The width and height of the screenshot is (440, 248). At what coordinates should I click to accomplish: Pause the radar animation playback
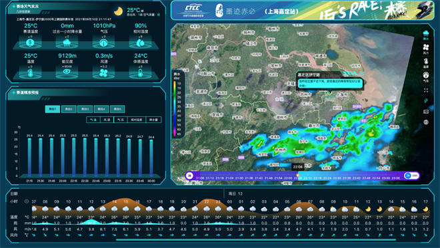189,176
